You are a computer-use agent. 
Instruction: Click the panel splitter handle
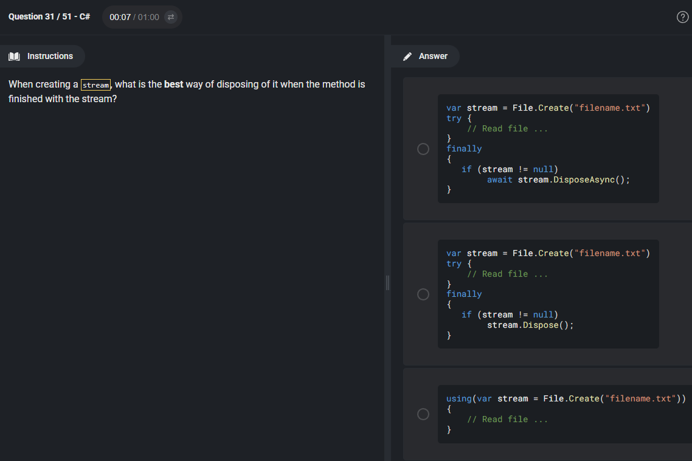coord(387,283)
